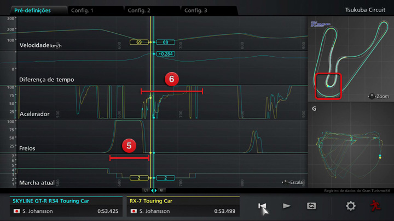The image size is (394, 221).
Task: Click the +0.284 time difference label
Action: (x=165, y=54)
